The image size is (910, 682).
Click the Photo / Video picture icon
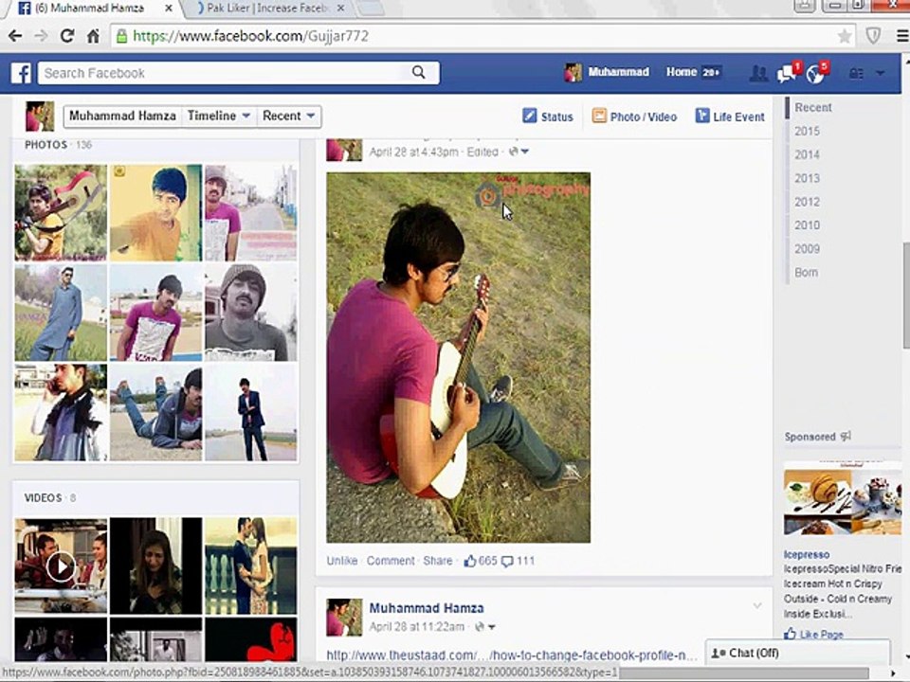(599, 116)
